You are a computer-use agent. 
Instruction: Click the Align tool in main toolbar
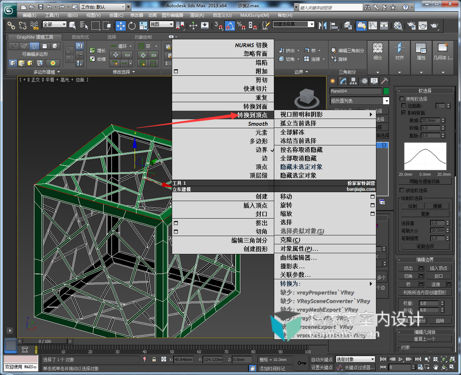[334, 25]
